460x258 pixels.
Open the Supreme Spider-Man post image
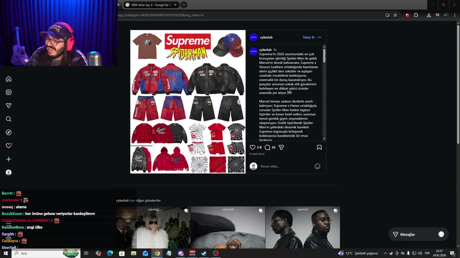click(x=188, y=102)
